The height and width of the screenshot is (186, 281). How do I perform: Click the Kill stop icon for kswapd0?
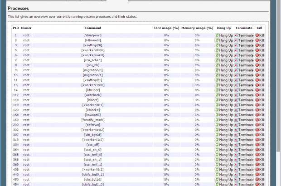(257, 115)
